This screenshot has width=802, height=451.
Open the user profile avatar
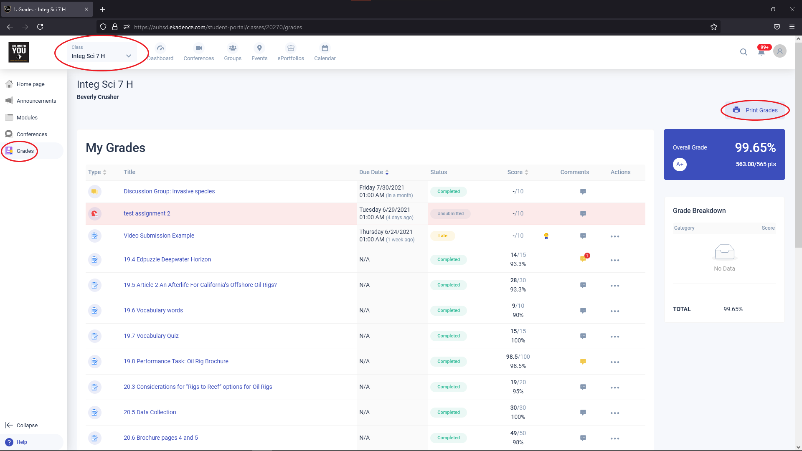click(779, 51)
